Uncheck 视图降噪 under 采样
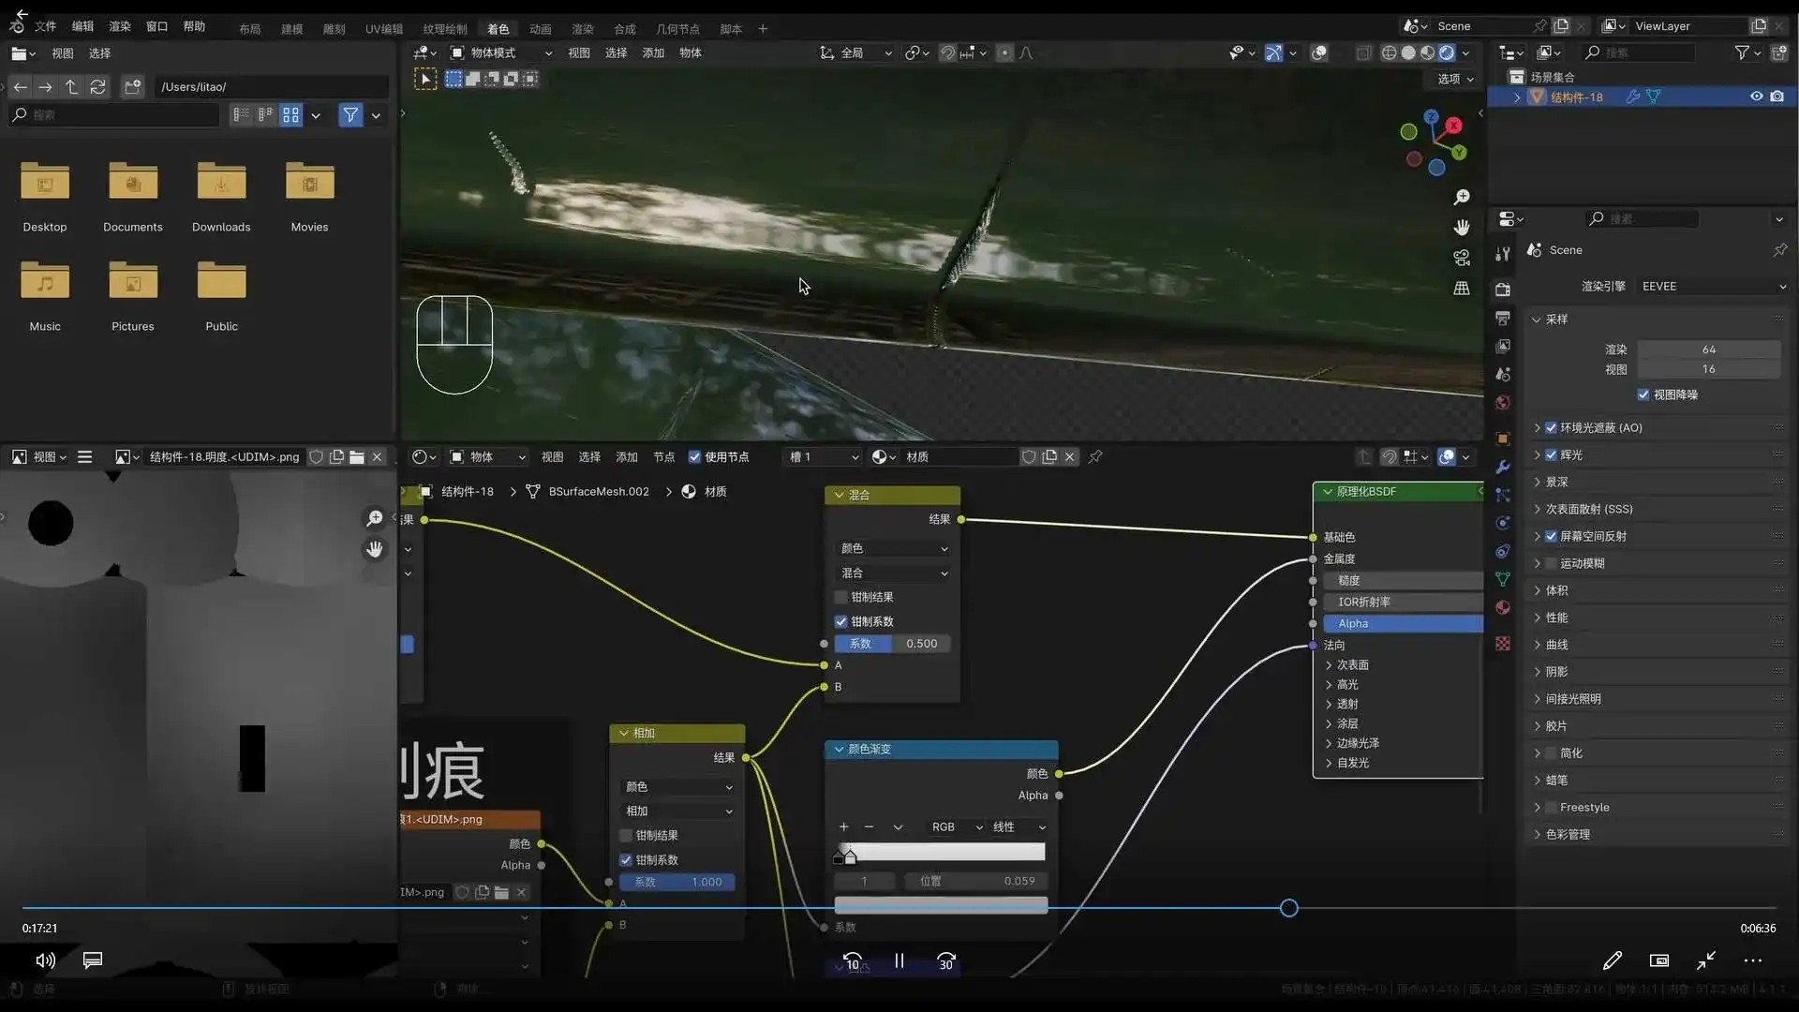The width and height of the screenshot is (1799, 1012). (x=1643, y=394)
